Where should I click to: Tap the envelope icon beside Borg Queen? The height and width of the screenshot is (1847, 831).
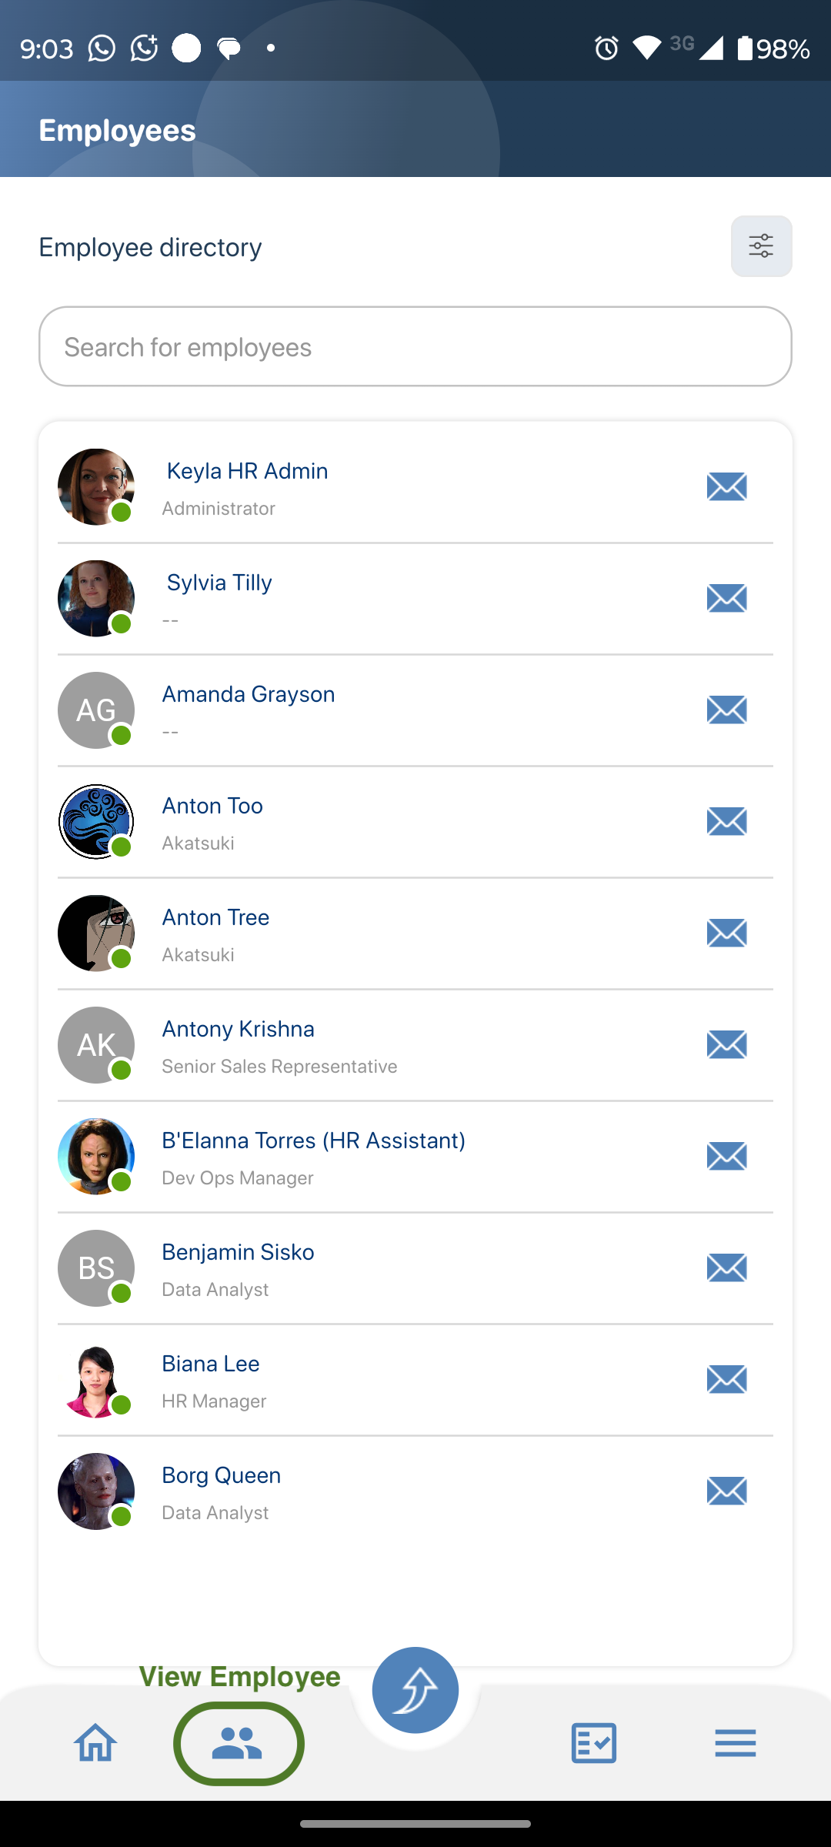click(x=726, y=1491)
